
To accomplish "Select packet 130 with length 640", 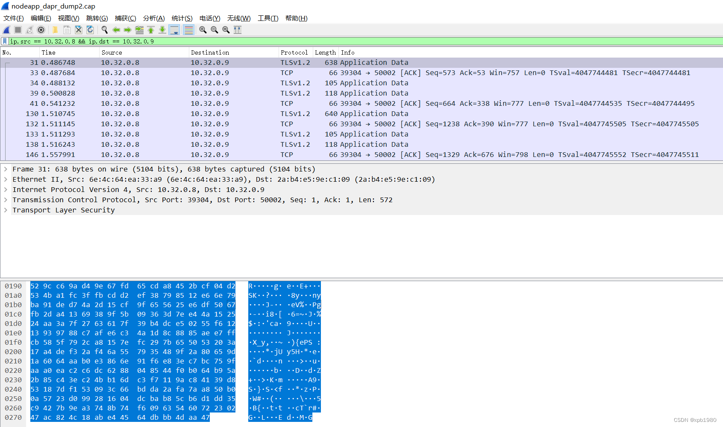I will point(361,114).
